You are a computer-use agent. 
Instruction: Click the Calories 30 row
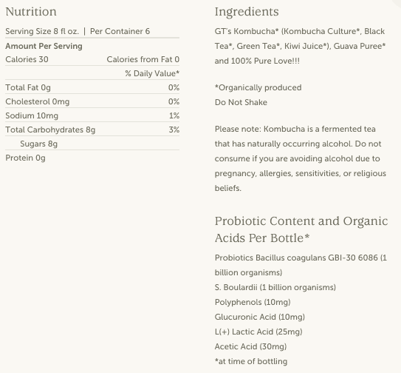point(92,59)
